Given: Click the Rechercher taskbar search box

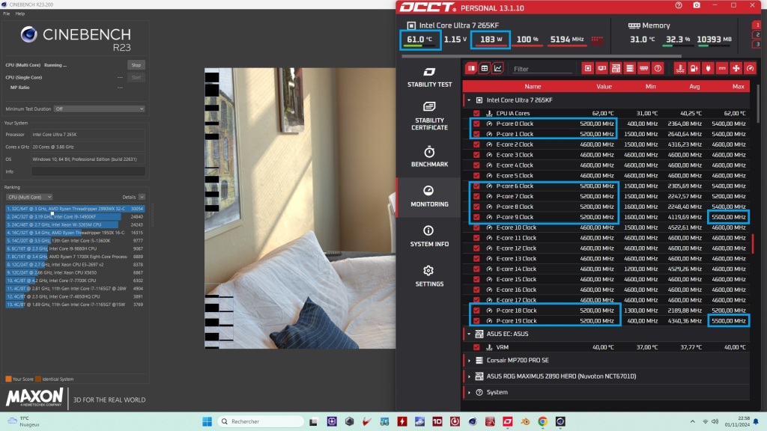Looking at the screenshot, I should tap(260, 421).
